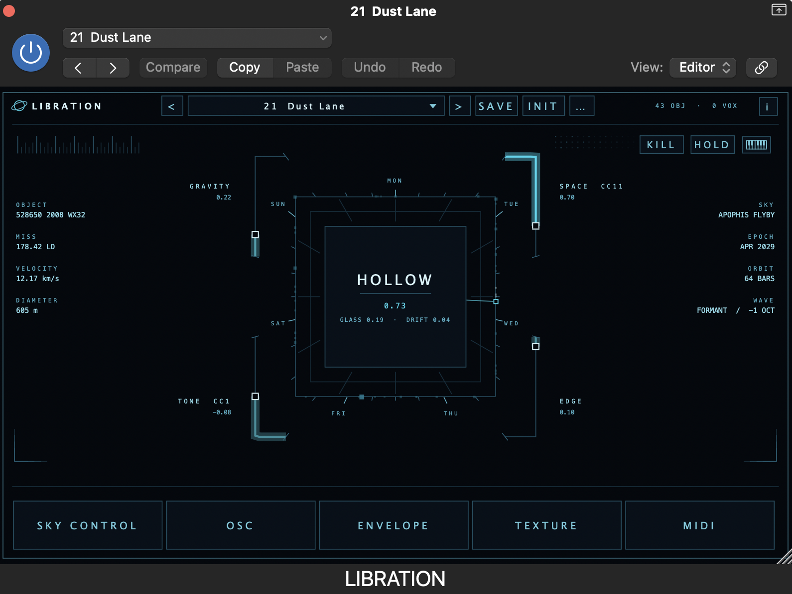Click the small handle on the pad's right edge
792x594 pixels.
click(x=496, y=301)
